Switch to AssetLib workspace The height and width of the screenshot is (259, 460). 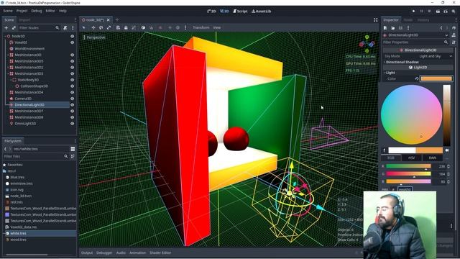[261, 12]
